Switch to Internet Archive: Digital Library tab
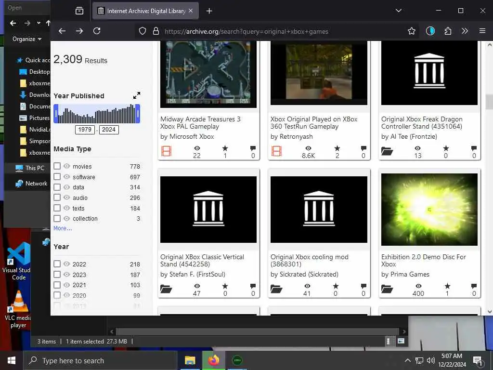Viewport: 493px width, 370px height. pos(145,11)
